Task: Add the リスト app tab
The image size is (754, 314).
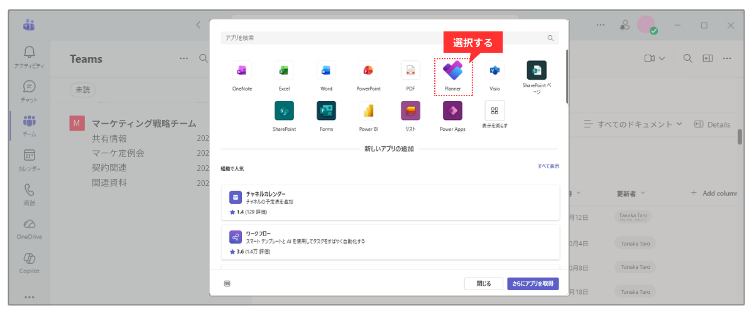Action: [x=410, y=116]
